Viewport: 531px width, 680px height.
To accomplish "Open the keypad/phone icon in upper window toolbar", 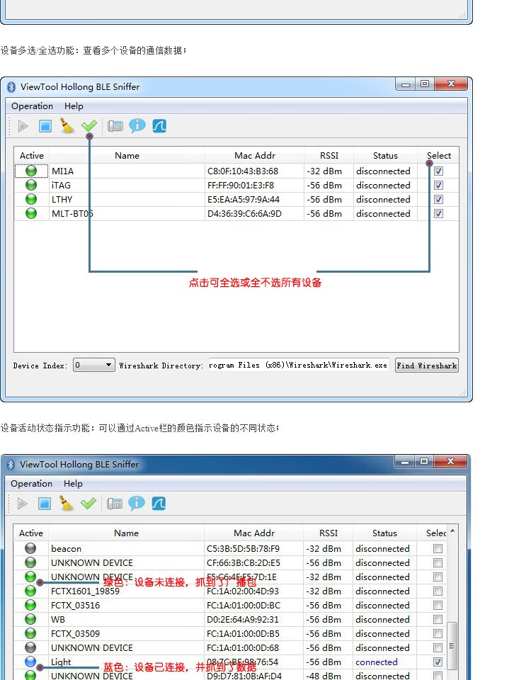I will 115,126.
